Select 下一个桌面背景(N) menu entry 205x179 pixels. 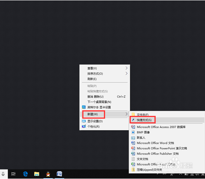[105, 102]
